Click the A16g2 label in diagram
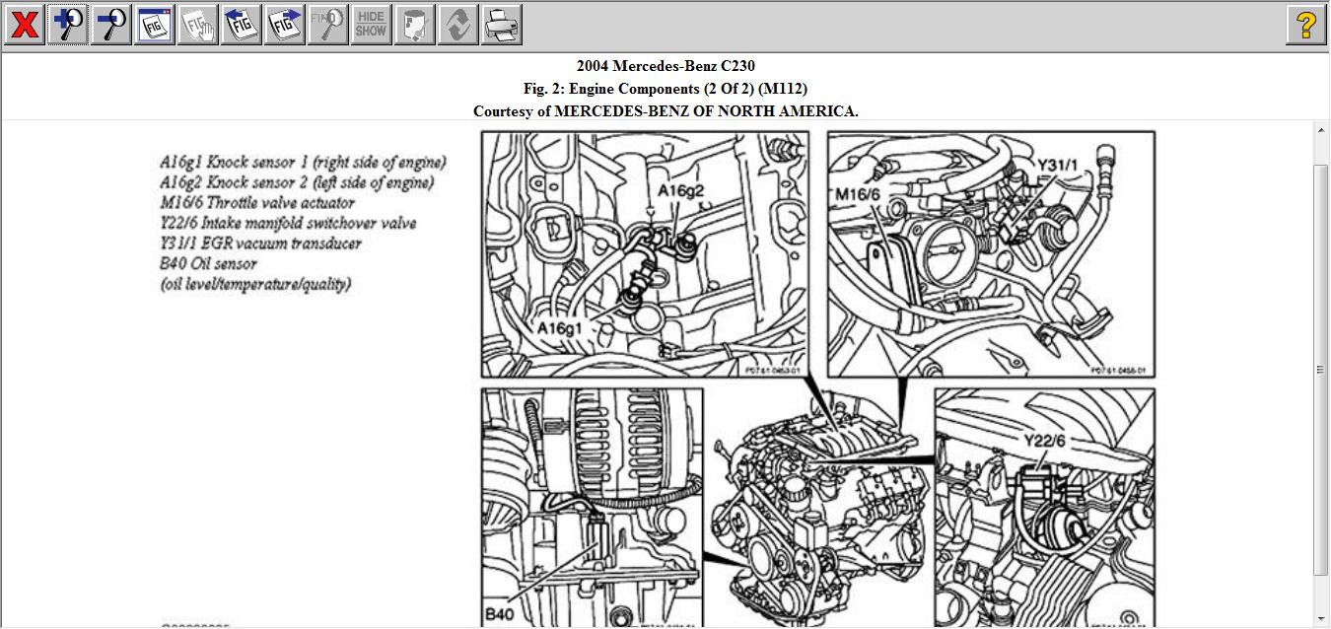The height and width of the screenshot is (629, 1331). (681, 190)
